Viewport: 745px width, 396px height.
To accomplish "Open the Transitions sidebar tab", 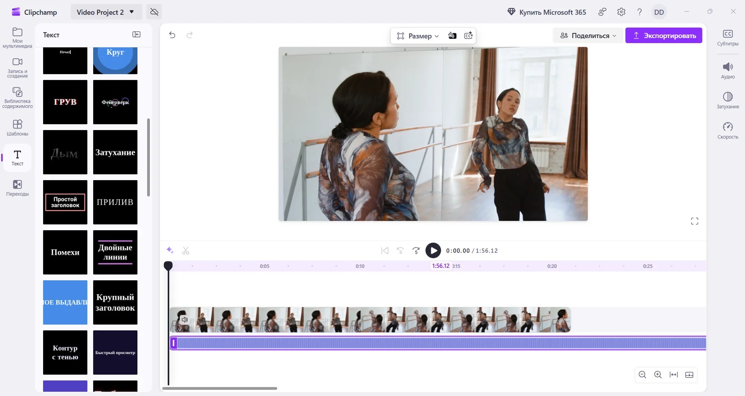I will coord(17,188).
